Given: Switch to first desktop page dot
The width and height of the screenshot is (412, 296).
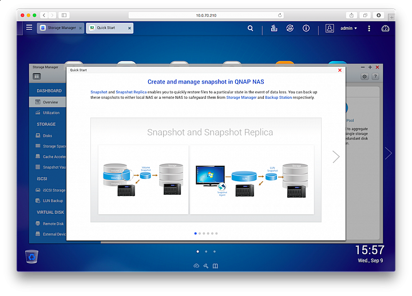Looking at the screenshot, I should pyautogui.click(x=197, y=251).
